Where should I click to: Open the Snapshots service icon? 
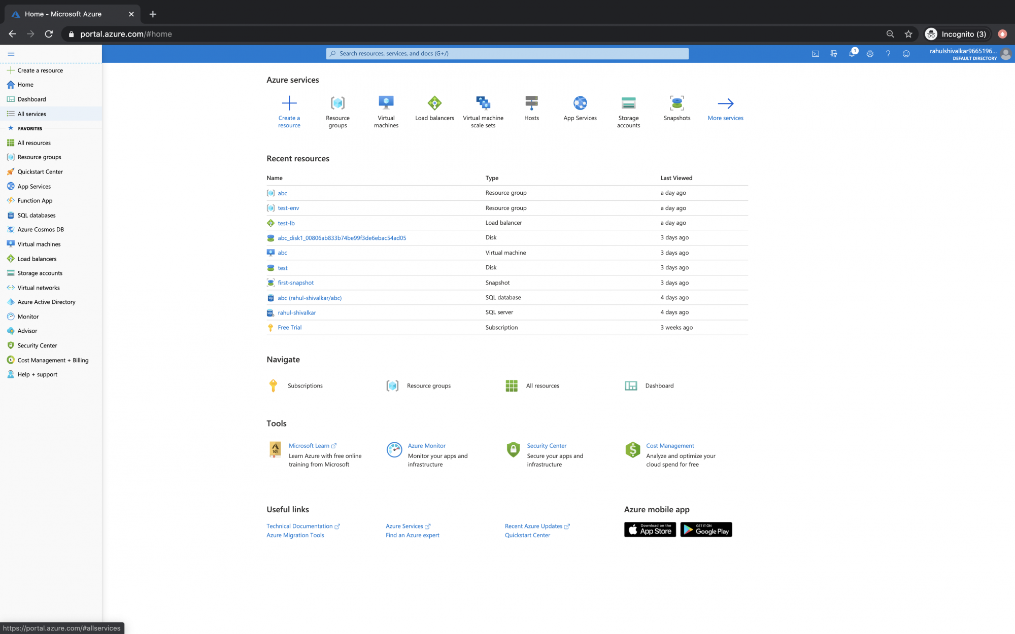677,103
